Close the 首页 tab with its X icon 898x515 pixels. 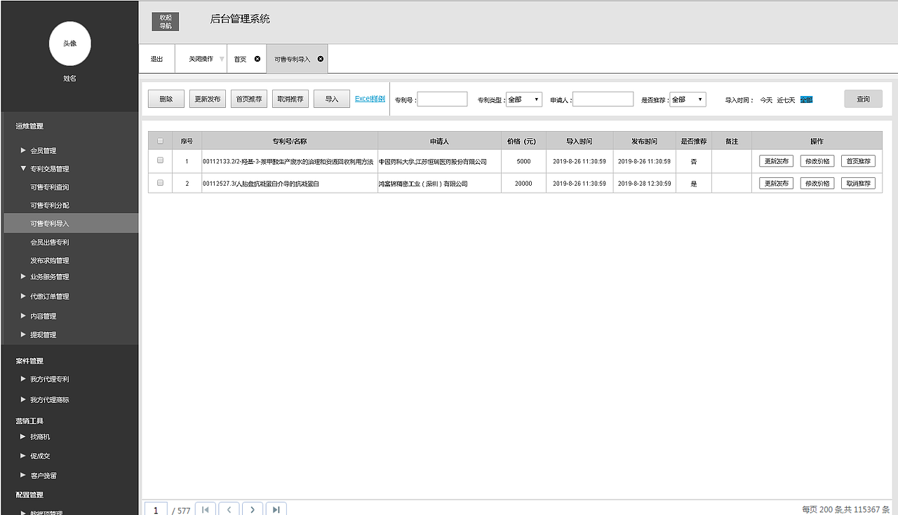point(257,59)
